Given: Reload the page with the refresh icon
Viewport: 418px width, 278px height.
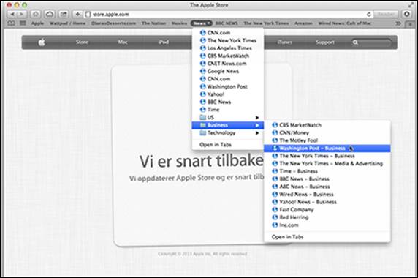Looking at the screenshot, I should pyautogui.click(x=369, y=14).
